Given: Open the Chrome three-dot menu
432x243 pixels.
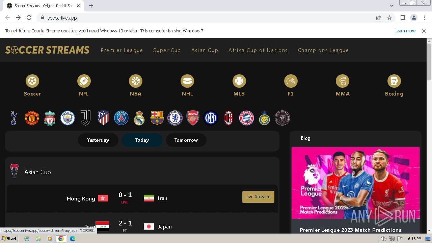Looking at the screenshot, I should coord(425,18).
